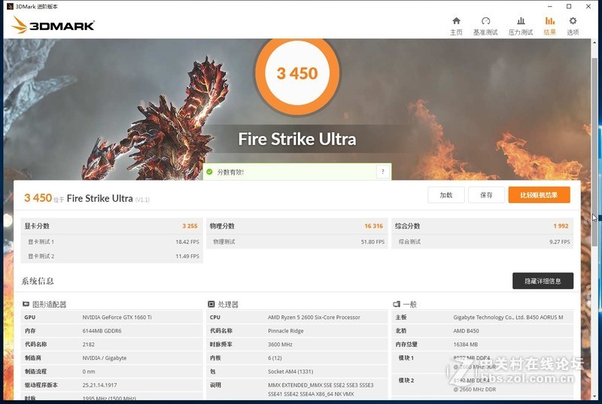Open the 选项 options gear tab
Image resolution: width=602 pixels, height=404 pixels.
point(573,26)
